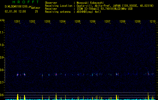Click the first meteor echo just before 1201
The height and width of the screenshot is (100, 158).
click(18, 75)
